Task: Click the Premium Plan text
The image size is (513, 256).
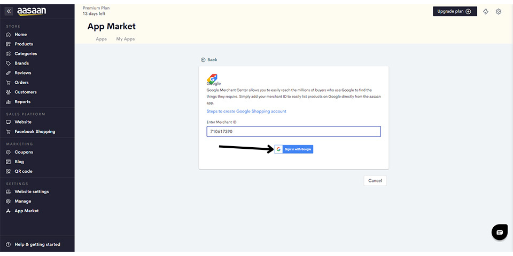Action: coord(96,8)
